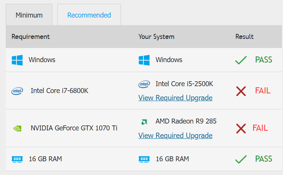
Task: Click the Requirement column header
Action: tap(31, 37)
